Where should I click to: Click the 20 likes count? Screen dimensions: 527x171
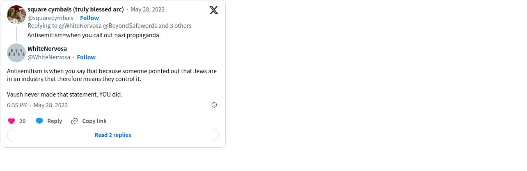tap(23, 121)
